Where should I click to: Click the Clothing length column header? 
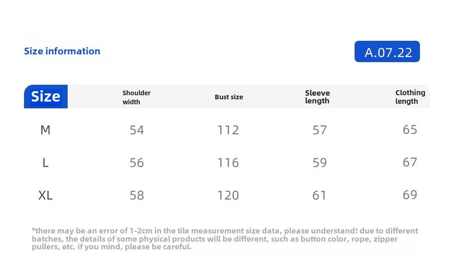(x=410, y=97)
